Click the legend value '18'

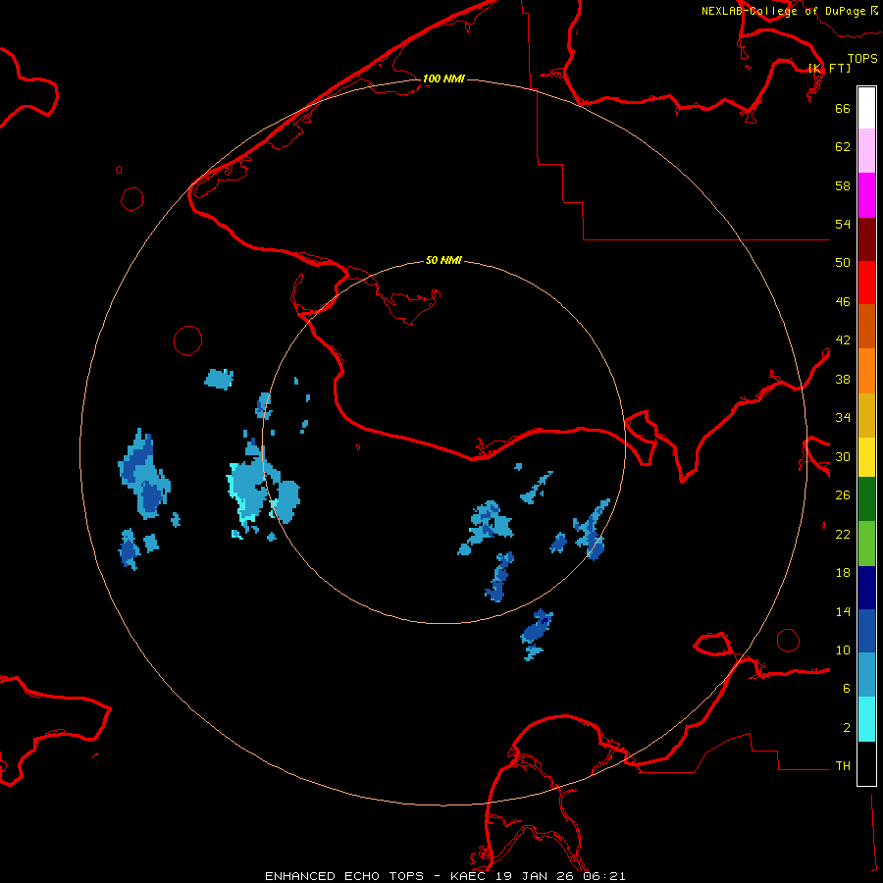click(843, 573)
